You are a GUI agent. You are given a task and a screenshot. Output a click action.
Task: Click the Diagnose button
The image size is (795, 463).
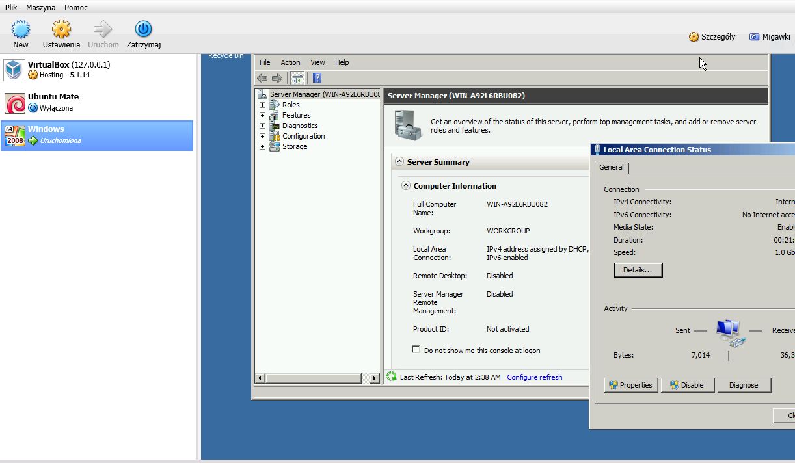[x=744, y=385]
